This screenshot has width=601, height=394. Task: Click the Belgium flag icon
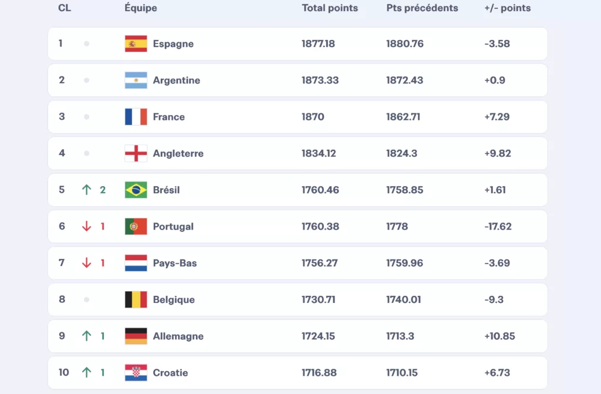pyautogui.click(x=136, y=299)
